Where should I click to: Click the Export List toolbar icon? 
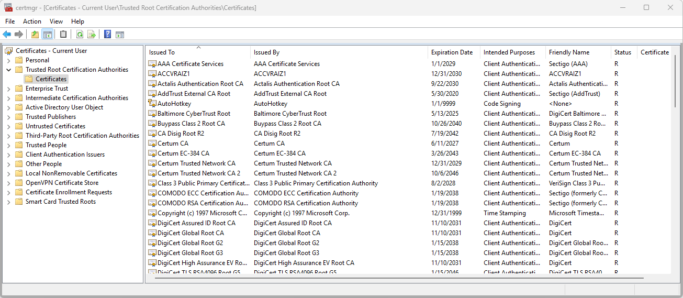coord(92,35)
